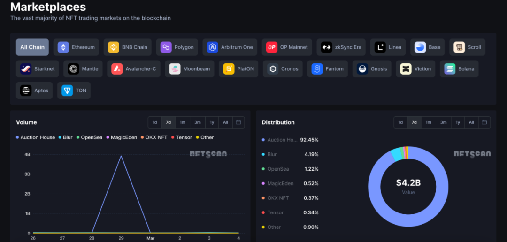The image size is (507, 242).
Task: Open the Distribution calendar date picker
Action: (x=484, y=122)
